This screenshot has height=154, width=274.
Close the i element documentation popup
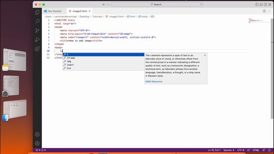point(205,55)
